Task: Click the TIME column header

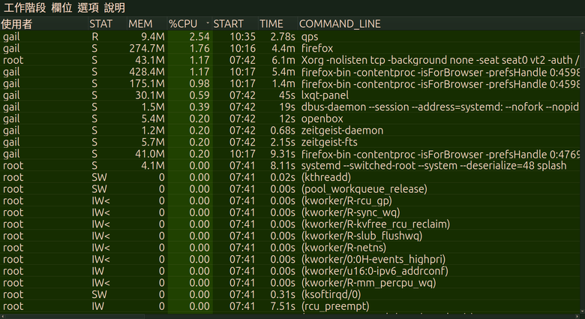Action: (x=271, y=23)
